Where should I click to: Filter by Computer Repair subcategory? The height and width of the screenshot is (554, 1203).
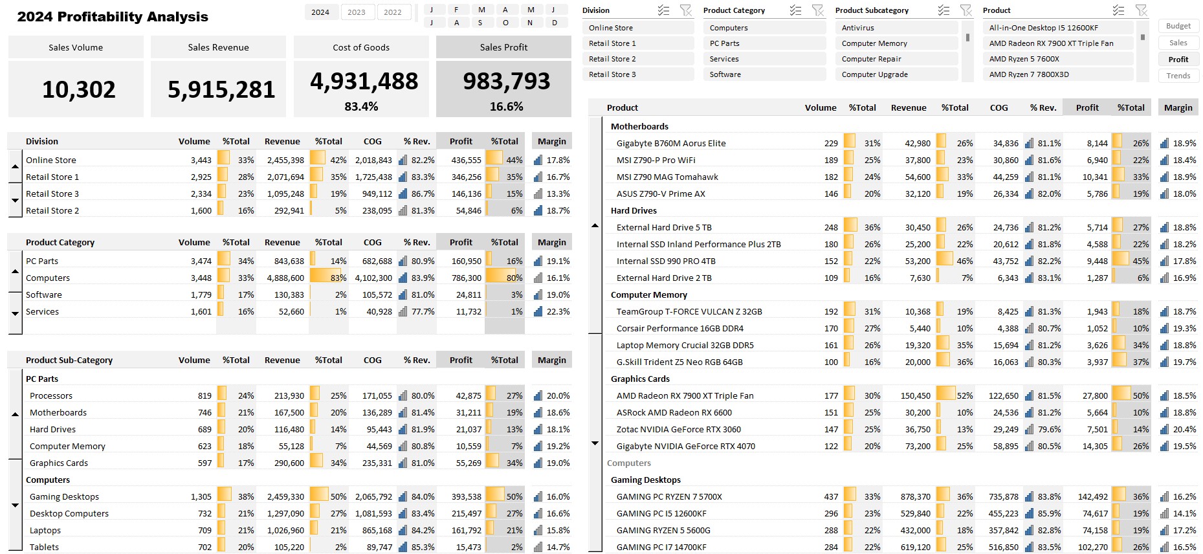pyautogui.click(x=896, y=59)
